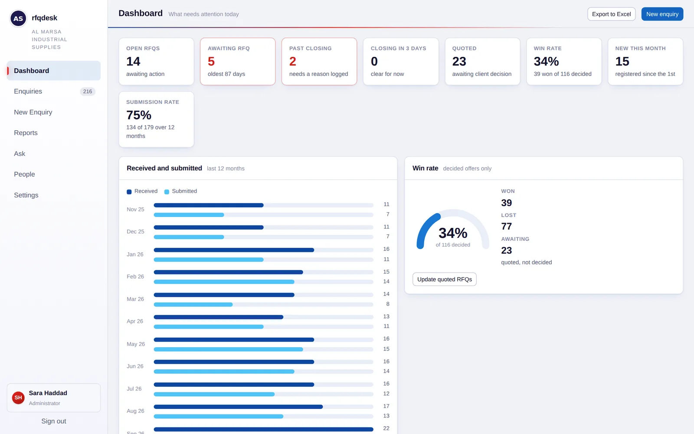This screenshot has height=434, width=694.
Task: Open Settings from the sidebar
Action: tap(54, 195)
